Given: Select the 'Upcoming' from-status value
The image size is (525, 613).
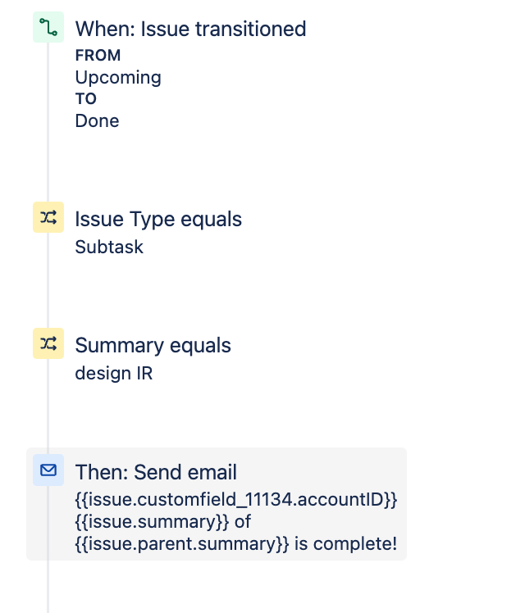Looking at the screenshot, I should (118, 77).
